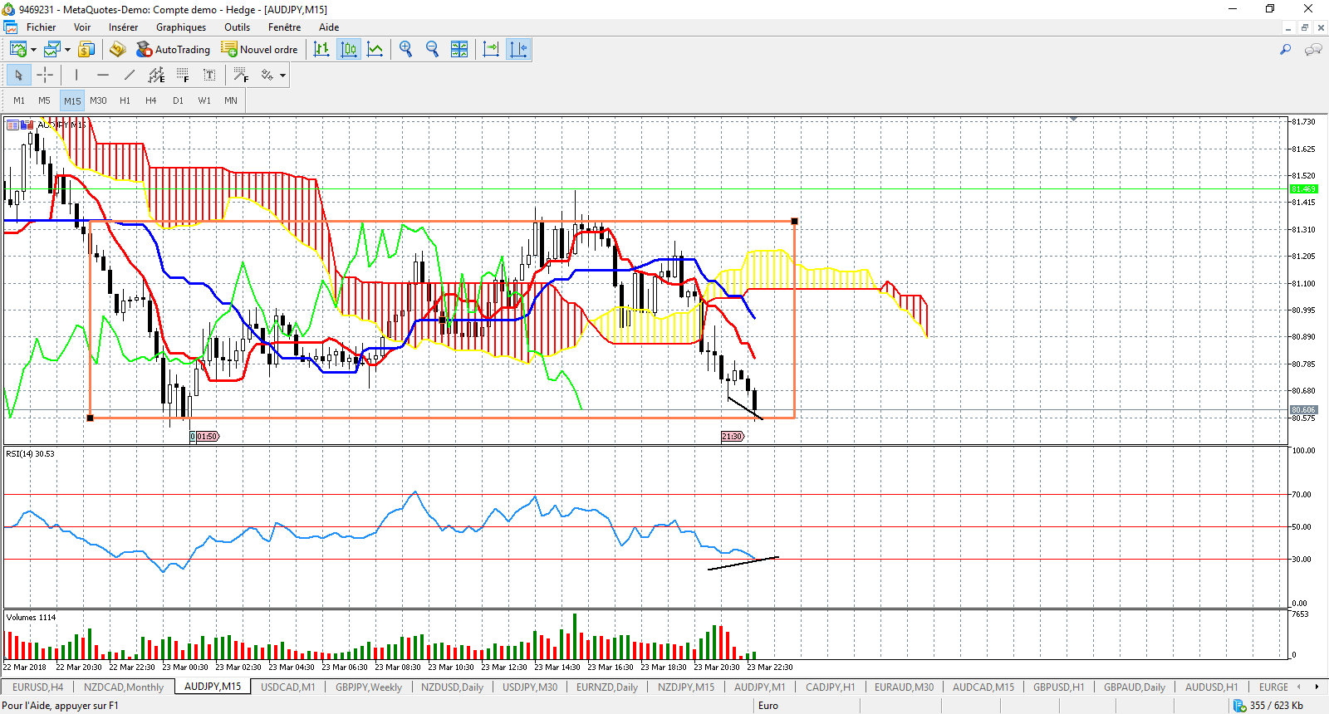Switch timeframe to MN

[x=231, y=100]
